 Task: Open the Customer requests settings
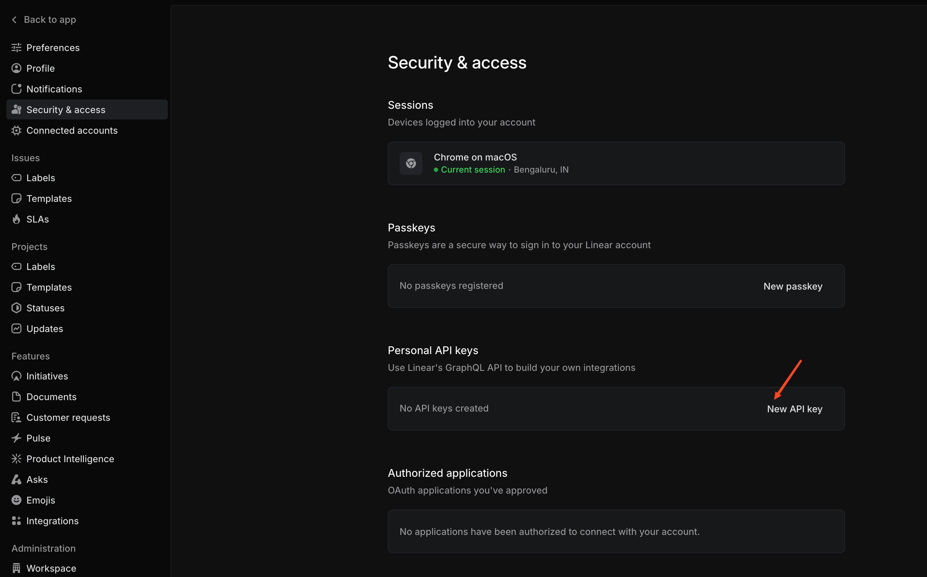point(68,418)
